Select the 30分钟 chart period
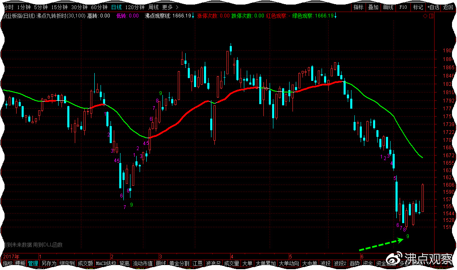Viewport: 457px width, 270px height. [x=79, y=7]
